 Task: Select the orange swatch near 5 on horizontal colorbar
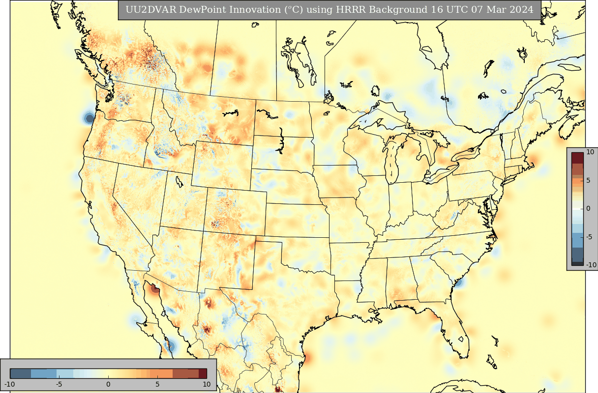162,373
